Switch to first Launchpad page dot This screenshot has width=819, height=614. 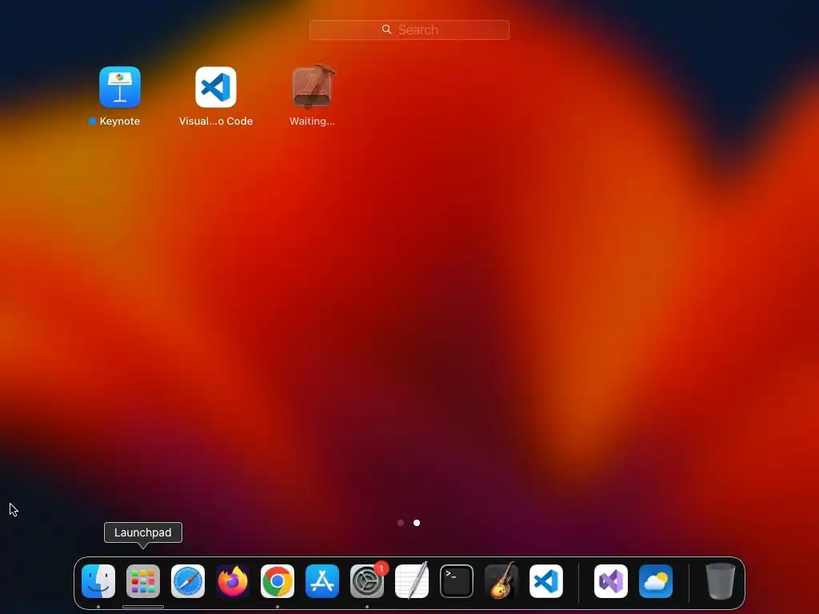[x=401, y=523]
